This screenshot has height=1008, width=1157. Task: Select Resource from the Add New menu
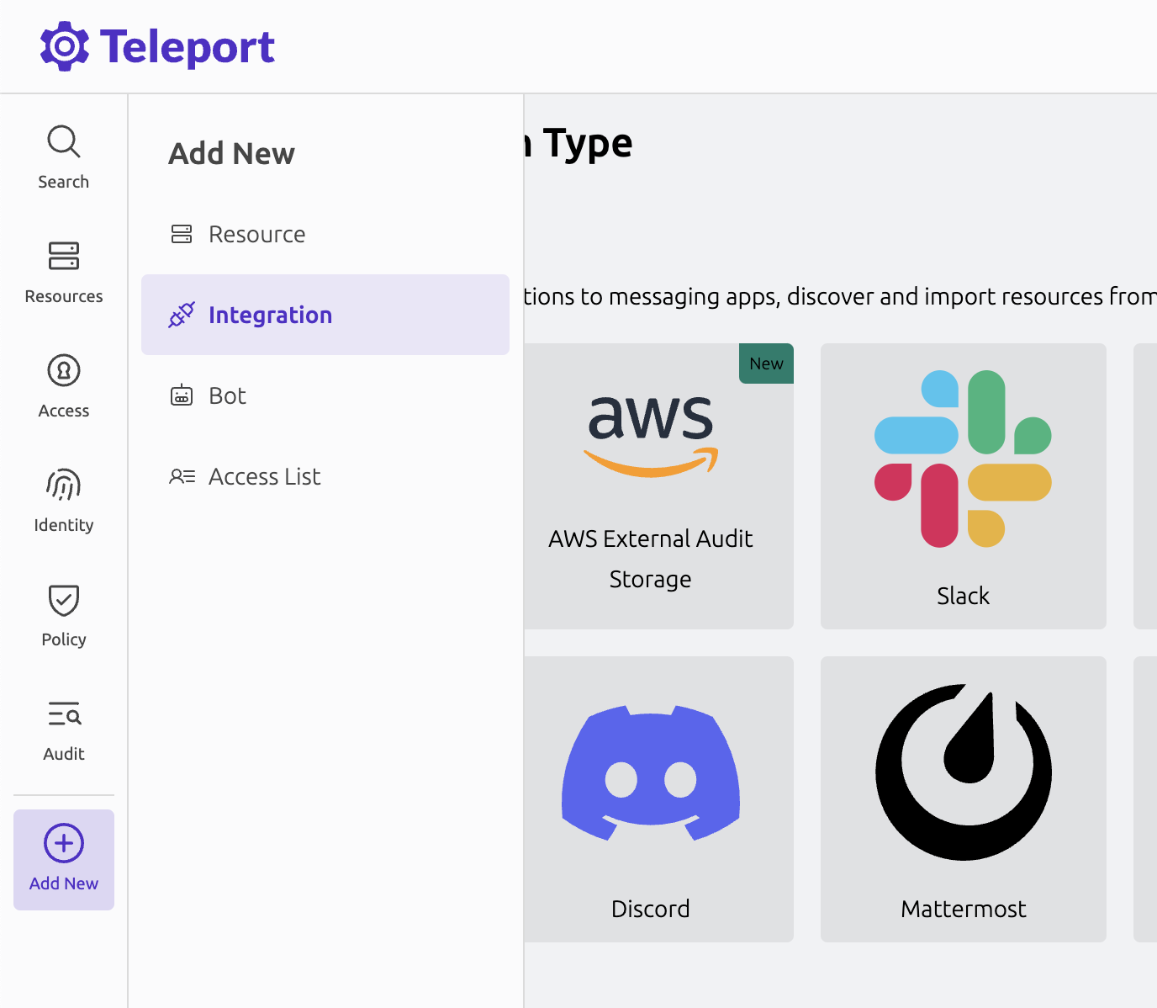tap(256, 234)
